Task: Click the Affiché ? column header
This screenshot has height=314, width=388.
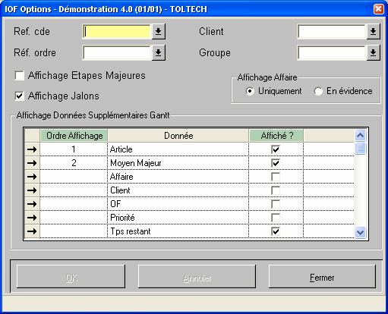Action: [276, 136]
